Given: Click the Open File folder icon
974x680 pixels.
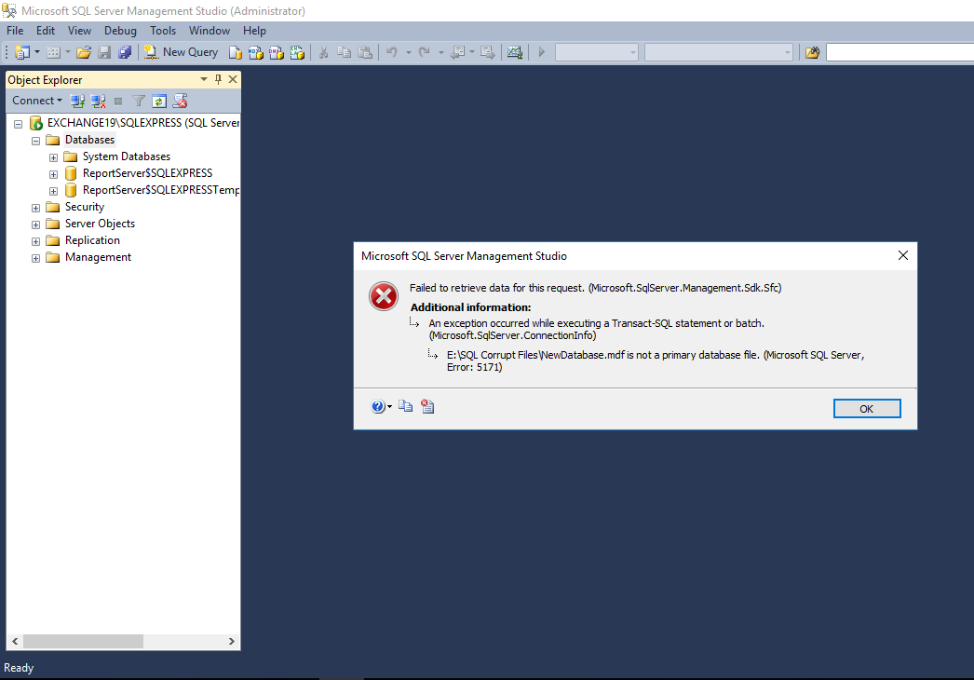Looking at the screenshot, I should [84, 52].
